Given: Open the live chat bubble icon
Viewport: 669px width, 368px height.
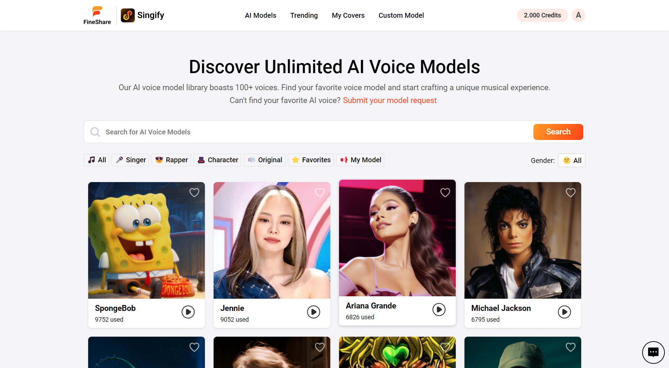Looking at the screenshot, I should coord(653,352).
